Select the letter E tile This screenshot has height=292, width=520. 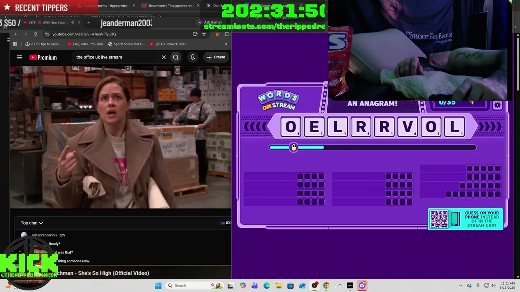(314, 127)
